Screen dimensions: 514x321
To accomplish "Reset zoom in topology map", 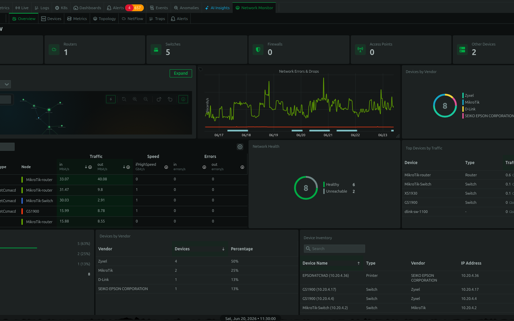I will coord(124,99).
